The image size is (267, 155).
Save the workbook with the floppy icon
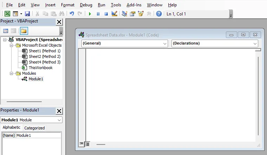(x=27, y=14)
